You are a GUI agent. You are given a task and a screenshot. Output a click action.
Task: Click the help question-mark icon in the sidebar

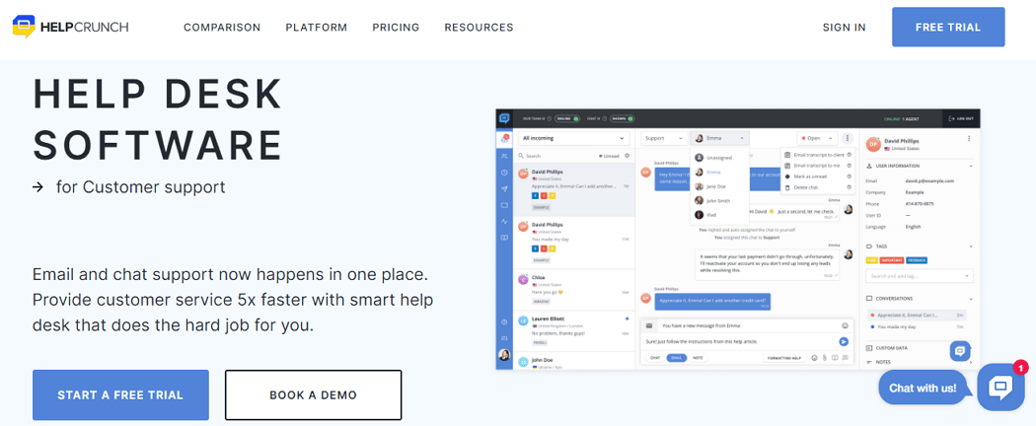coord(504,321)
